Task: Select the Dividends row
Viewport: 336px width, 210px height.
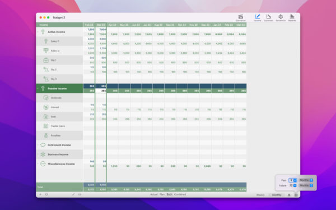Action: pos(59,97)
